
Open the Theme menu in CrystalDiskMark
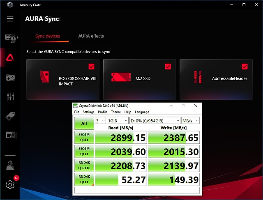[116, 112]
